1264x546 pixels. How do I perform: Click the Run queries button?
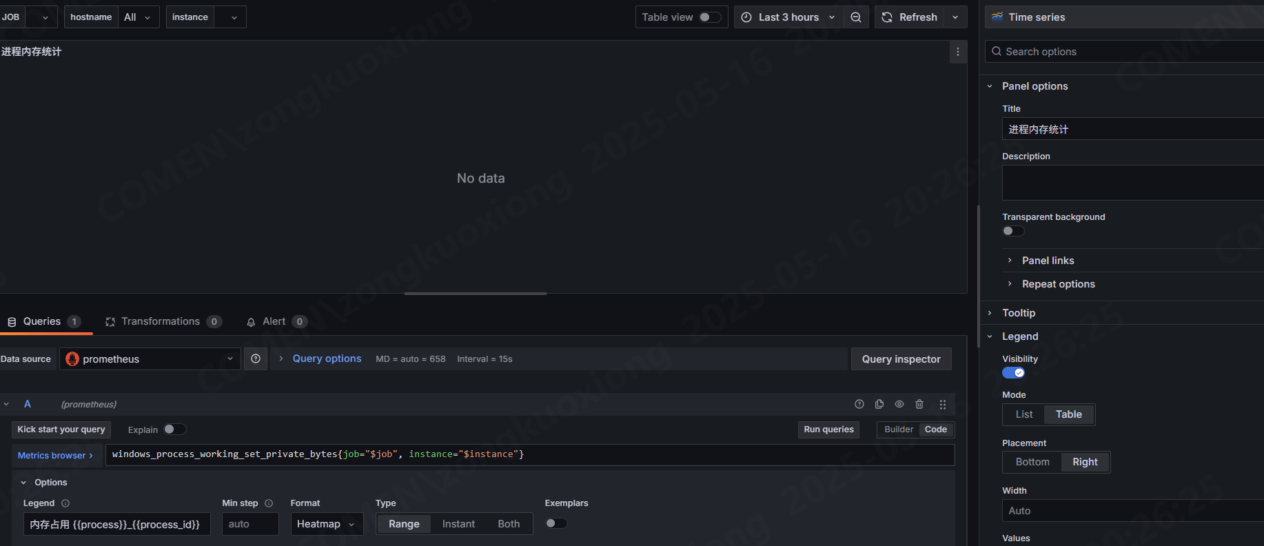click(828, 429)
